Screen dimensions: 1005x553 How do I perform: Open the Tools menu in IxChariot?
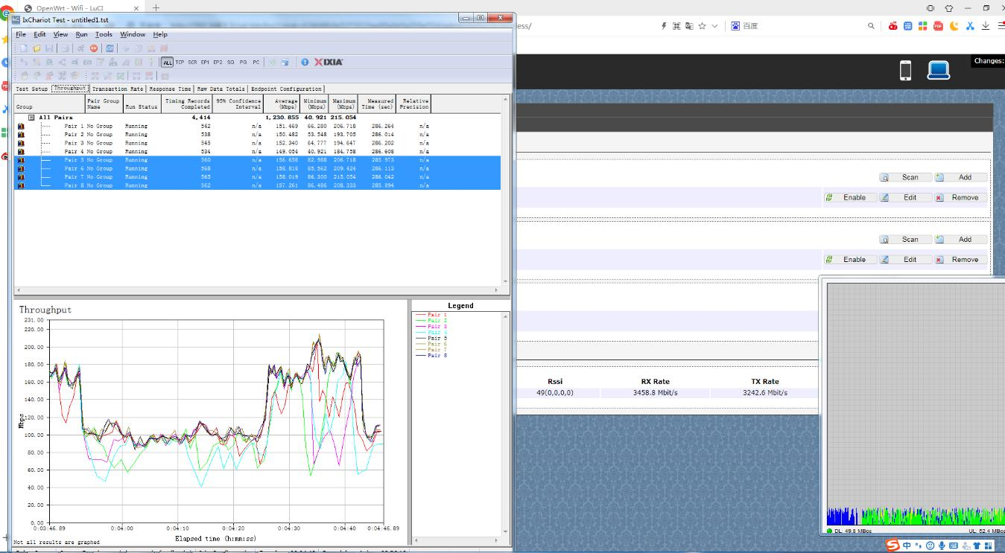point(104,34)
